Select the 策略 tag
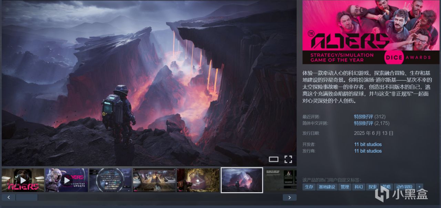The image size is (441, 208). [x=386, y=187]
